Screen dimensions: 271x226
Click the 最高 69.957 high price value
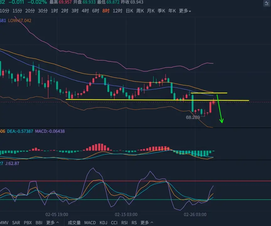tap(61, 2)
